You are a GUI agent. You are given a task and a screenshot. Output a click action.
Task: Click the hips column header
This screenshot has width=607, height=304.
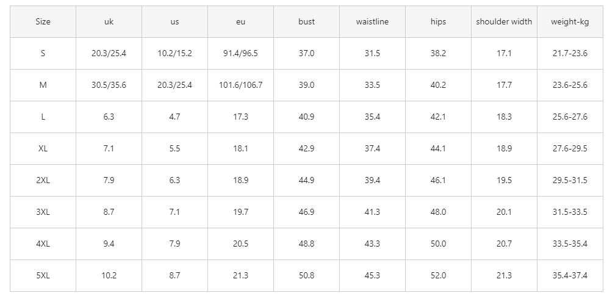pos(438,22)
